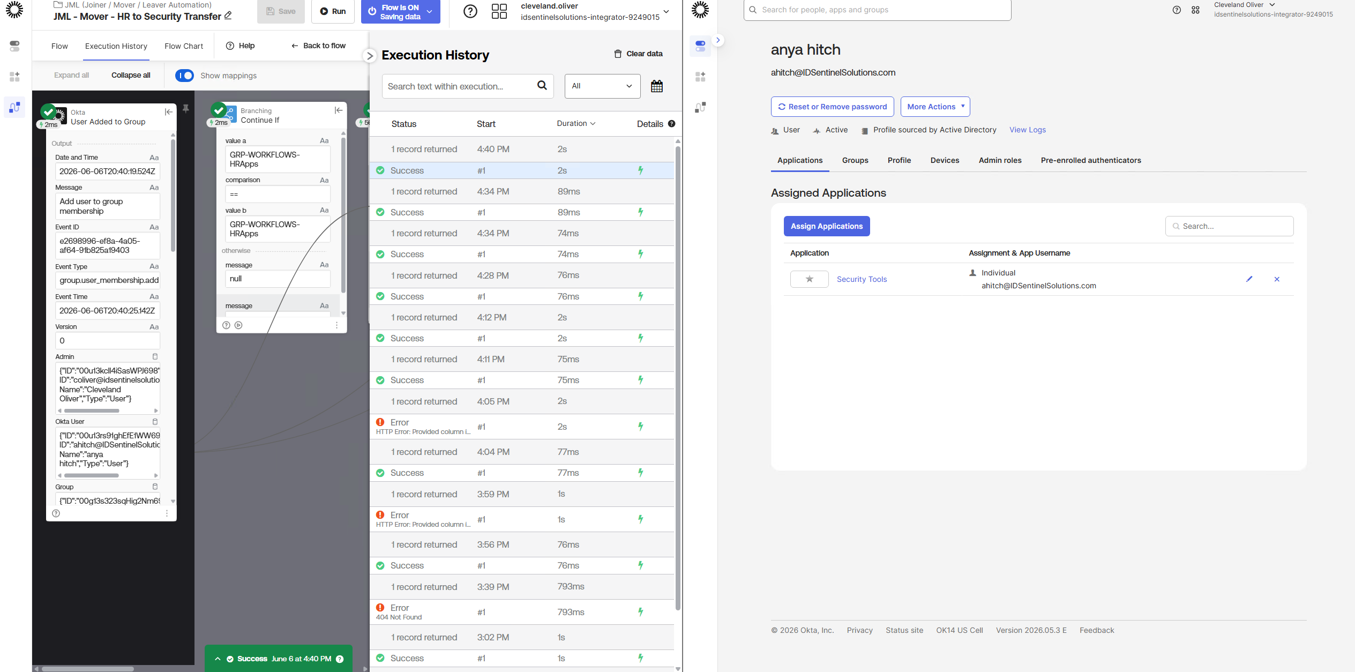
Task: Click the Assign Applications button
Action: point(827,226)
